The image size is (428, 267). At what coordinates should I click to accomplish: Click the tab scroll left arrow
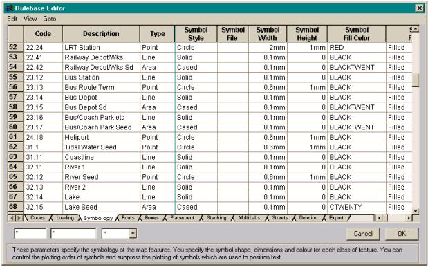tap(12, 218)
